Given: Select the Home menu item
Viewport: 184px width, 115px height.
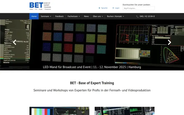Looking at the screenshot, I should 34,16.
